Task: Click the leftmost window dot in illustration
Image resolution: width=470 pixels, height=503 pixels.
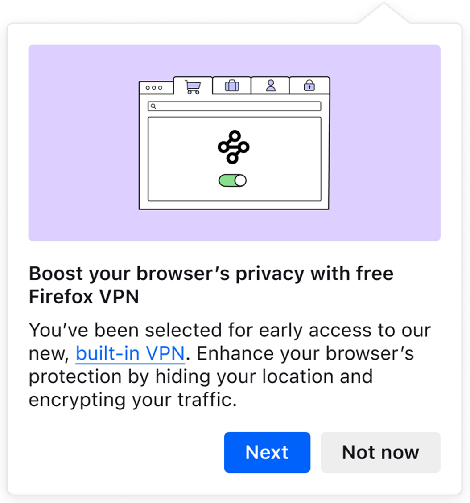Action: [x=148, y=88]
